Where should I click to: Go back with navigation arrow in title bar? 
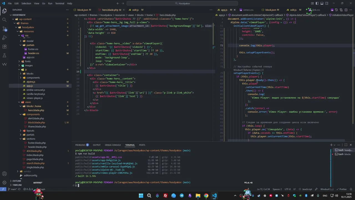(x=118, y=3)
